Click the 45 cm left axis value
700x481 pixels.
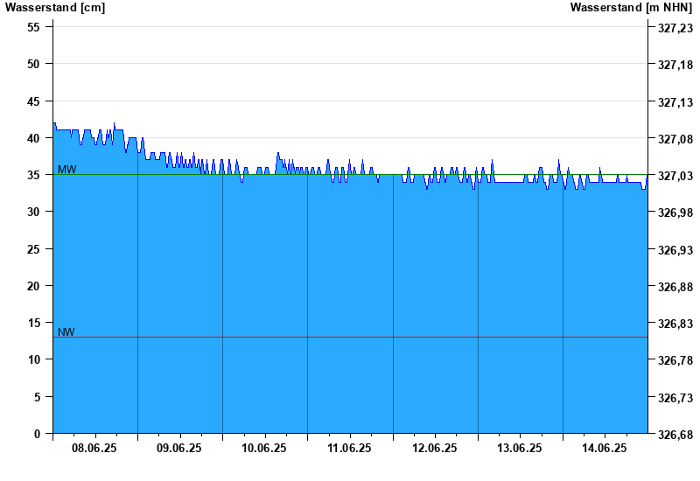(x=34, y=101)
